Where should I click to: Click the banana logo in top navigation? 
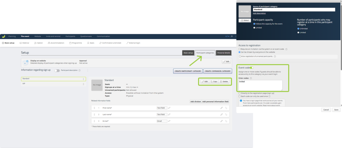3,36
